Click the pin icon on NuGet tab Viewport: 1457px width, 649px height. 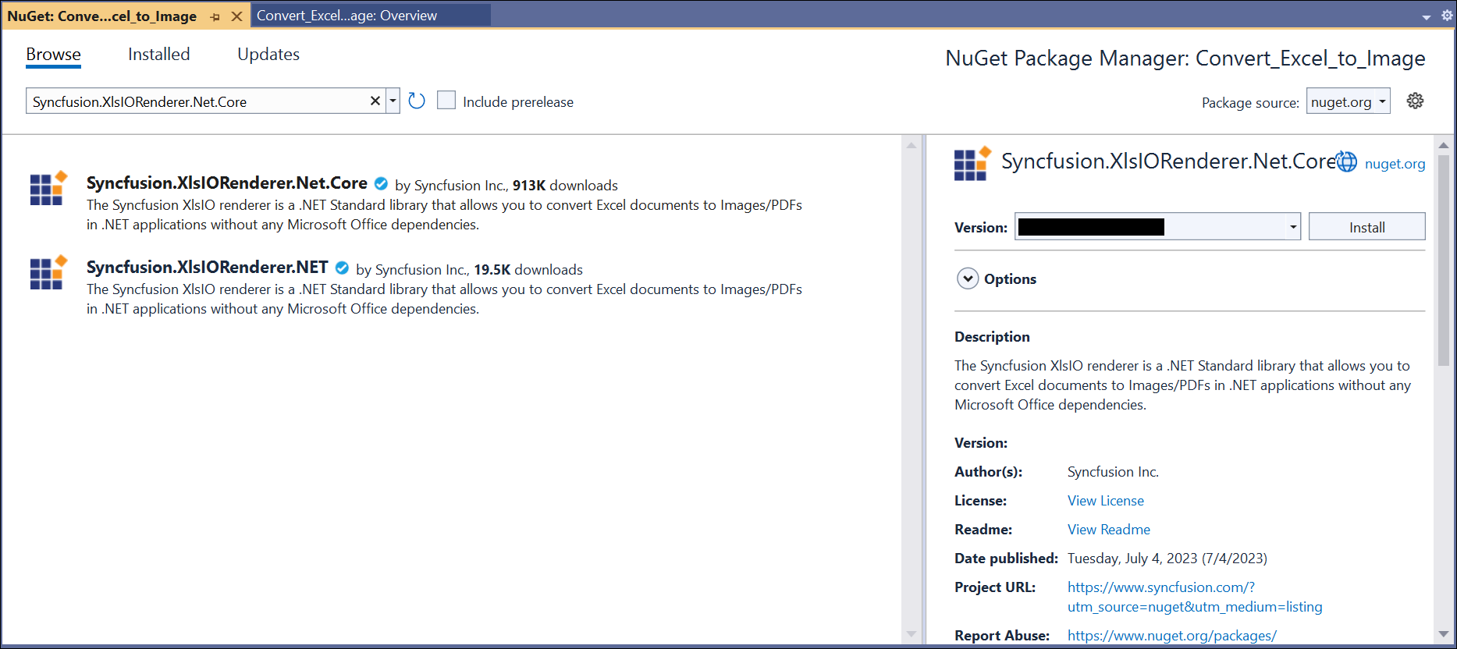pos(215,16)
